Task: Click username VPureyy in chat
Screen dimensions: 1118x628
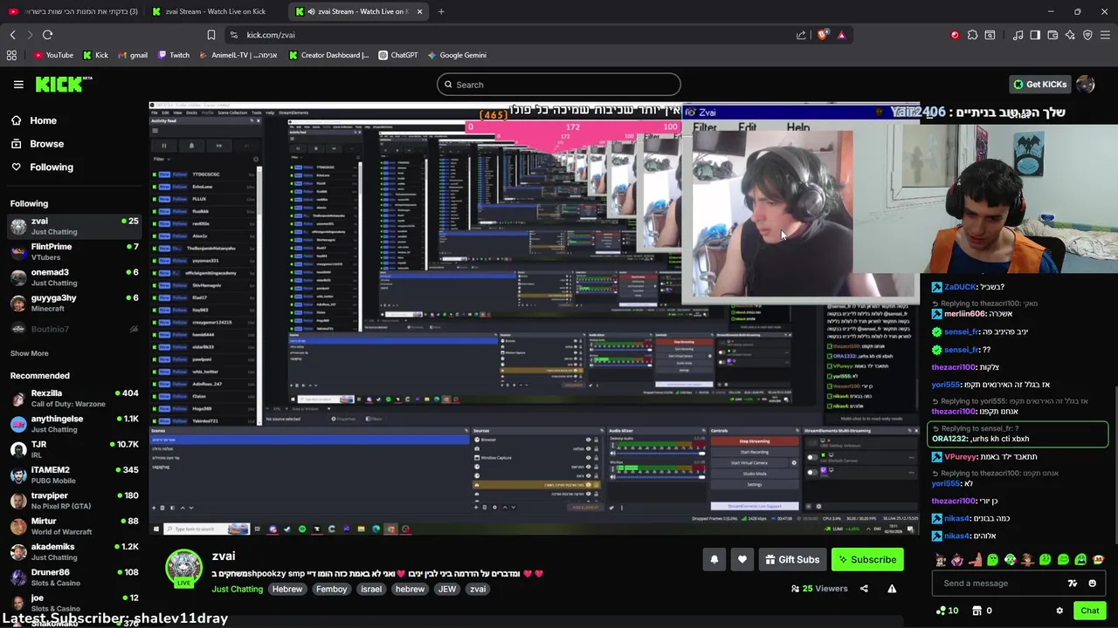Action: [x=960, y=457]
